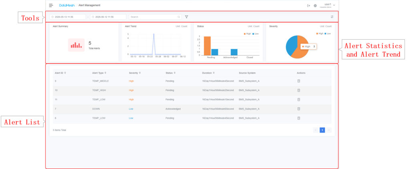The height and width of the screenshot is (169, 410).
Task: Click the 5 Items Total label
Action: coord(59,130)
